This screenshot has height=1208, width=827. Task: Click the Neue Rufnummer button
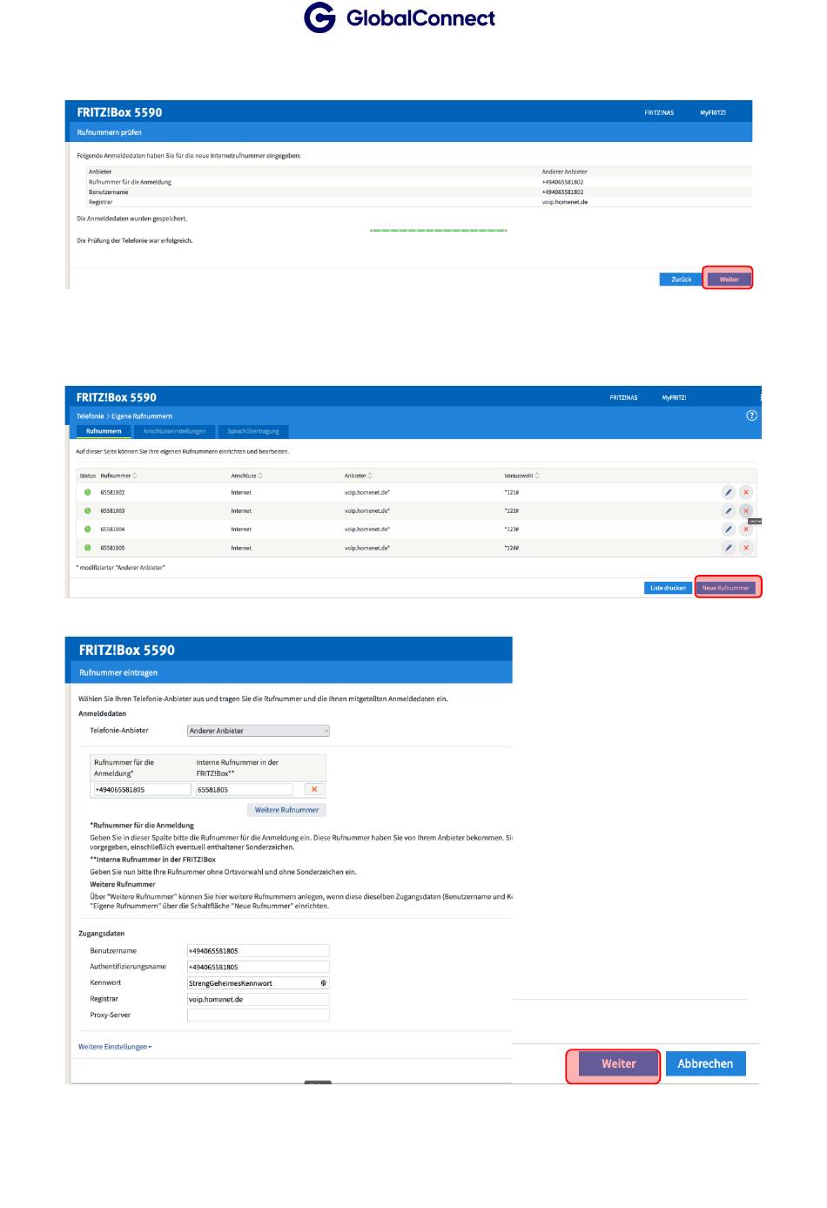[726, 588]
